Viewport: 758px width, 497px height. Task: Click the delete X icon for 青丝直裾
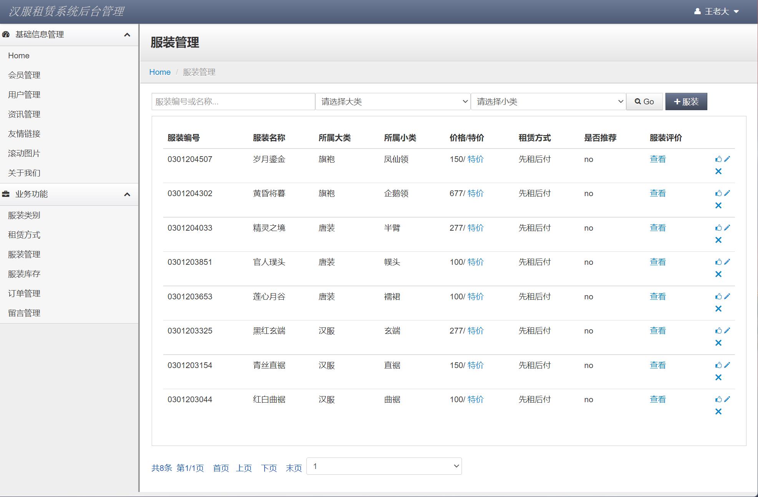point(718,377)
